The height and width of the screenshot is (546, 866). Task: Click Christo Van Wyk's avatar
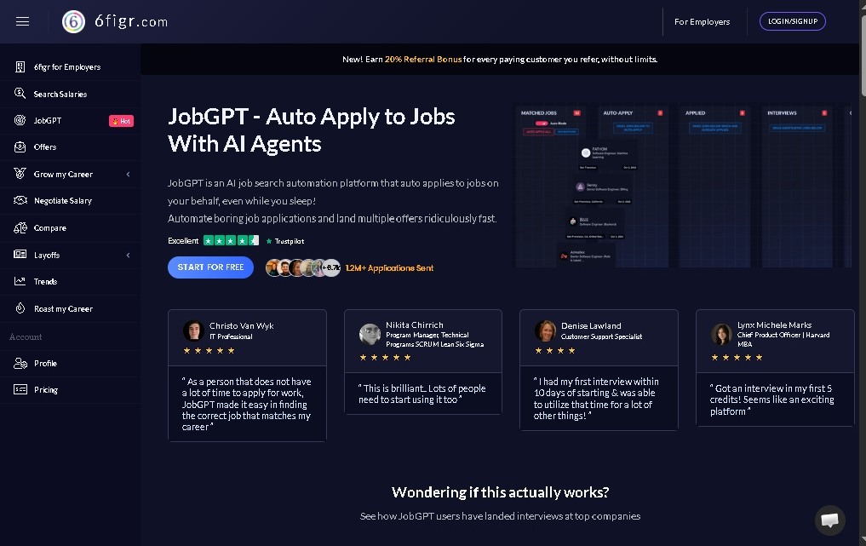coord(193,330)
